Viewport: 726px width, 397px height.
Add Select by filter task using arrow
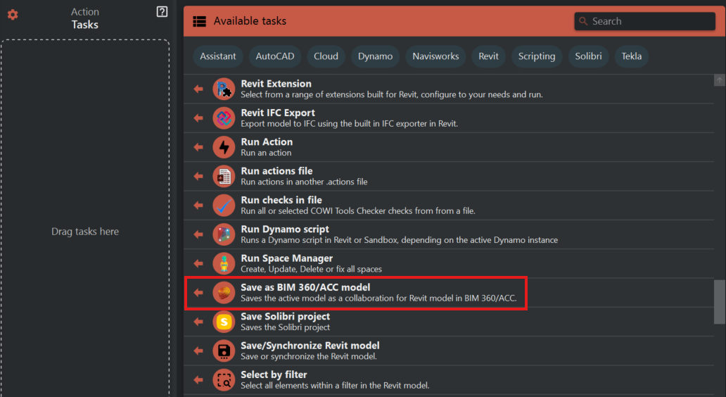(x=198, y=380)
